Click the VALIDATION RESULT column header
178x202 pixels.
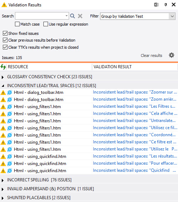pos(112,67)
